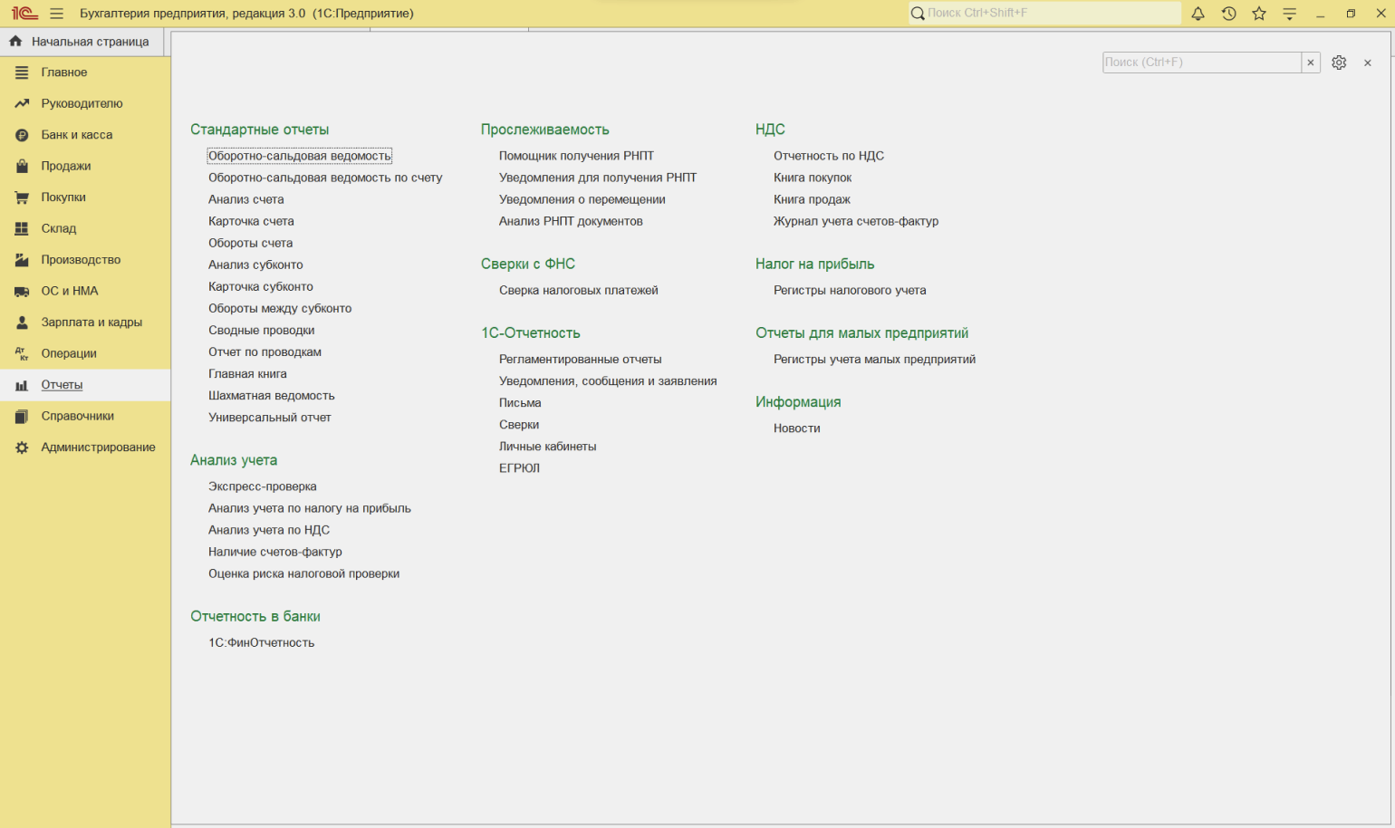Open the service menu dropdown in title bar

[x=1289, y=14]
